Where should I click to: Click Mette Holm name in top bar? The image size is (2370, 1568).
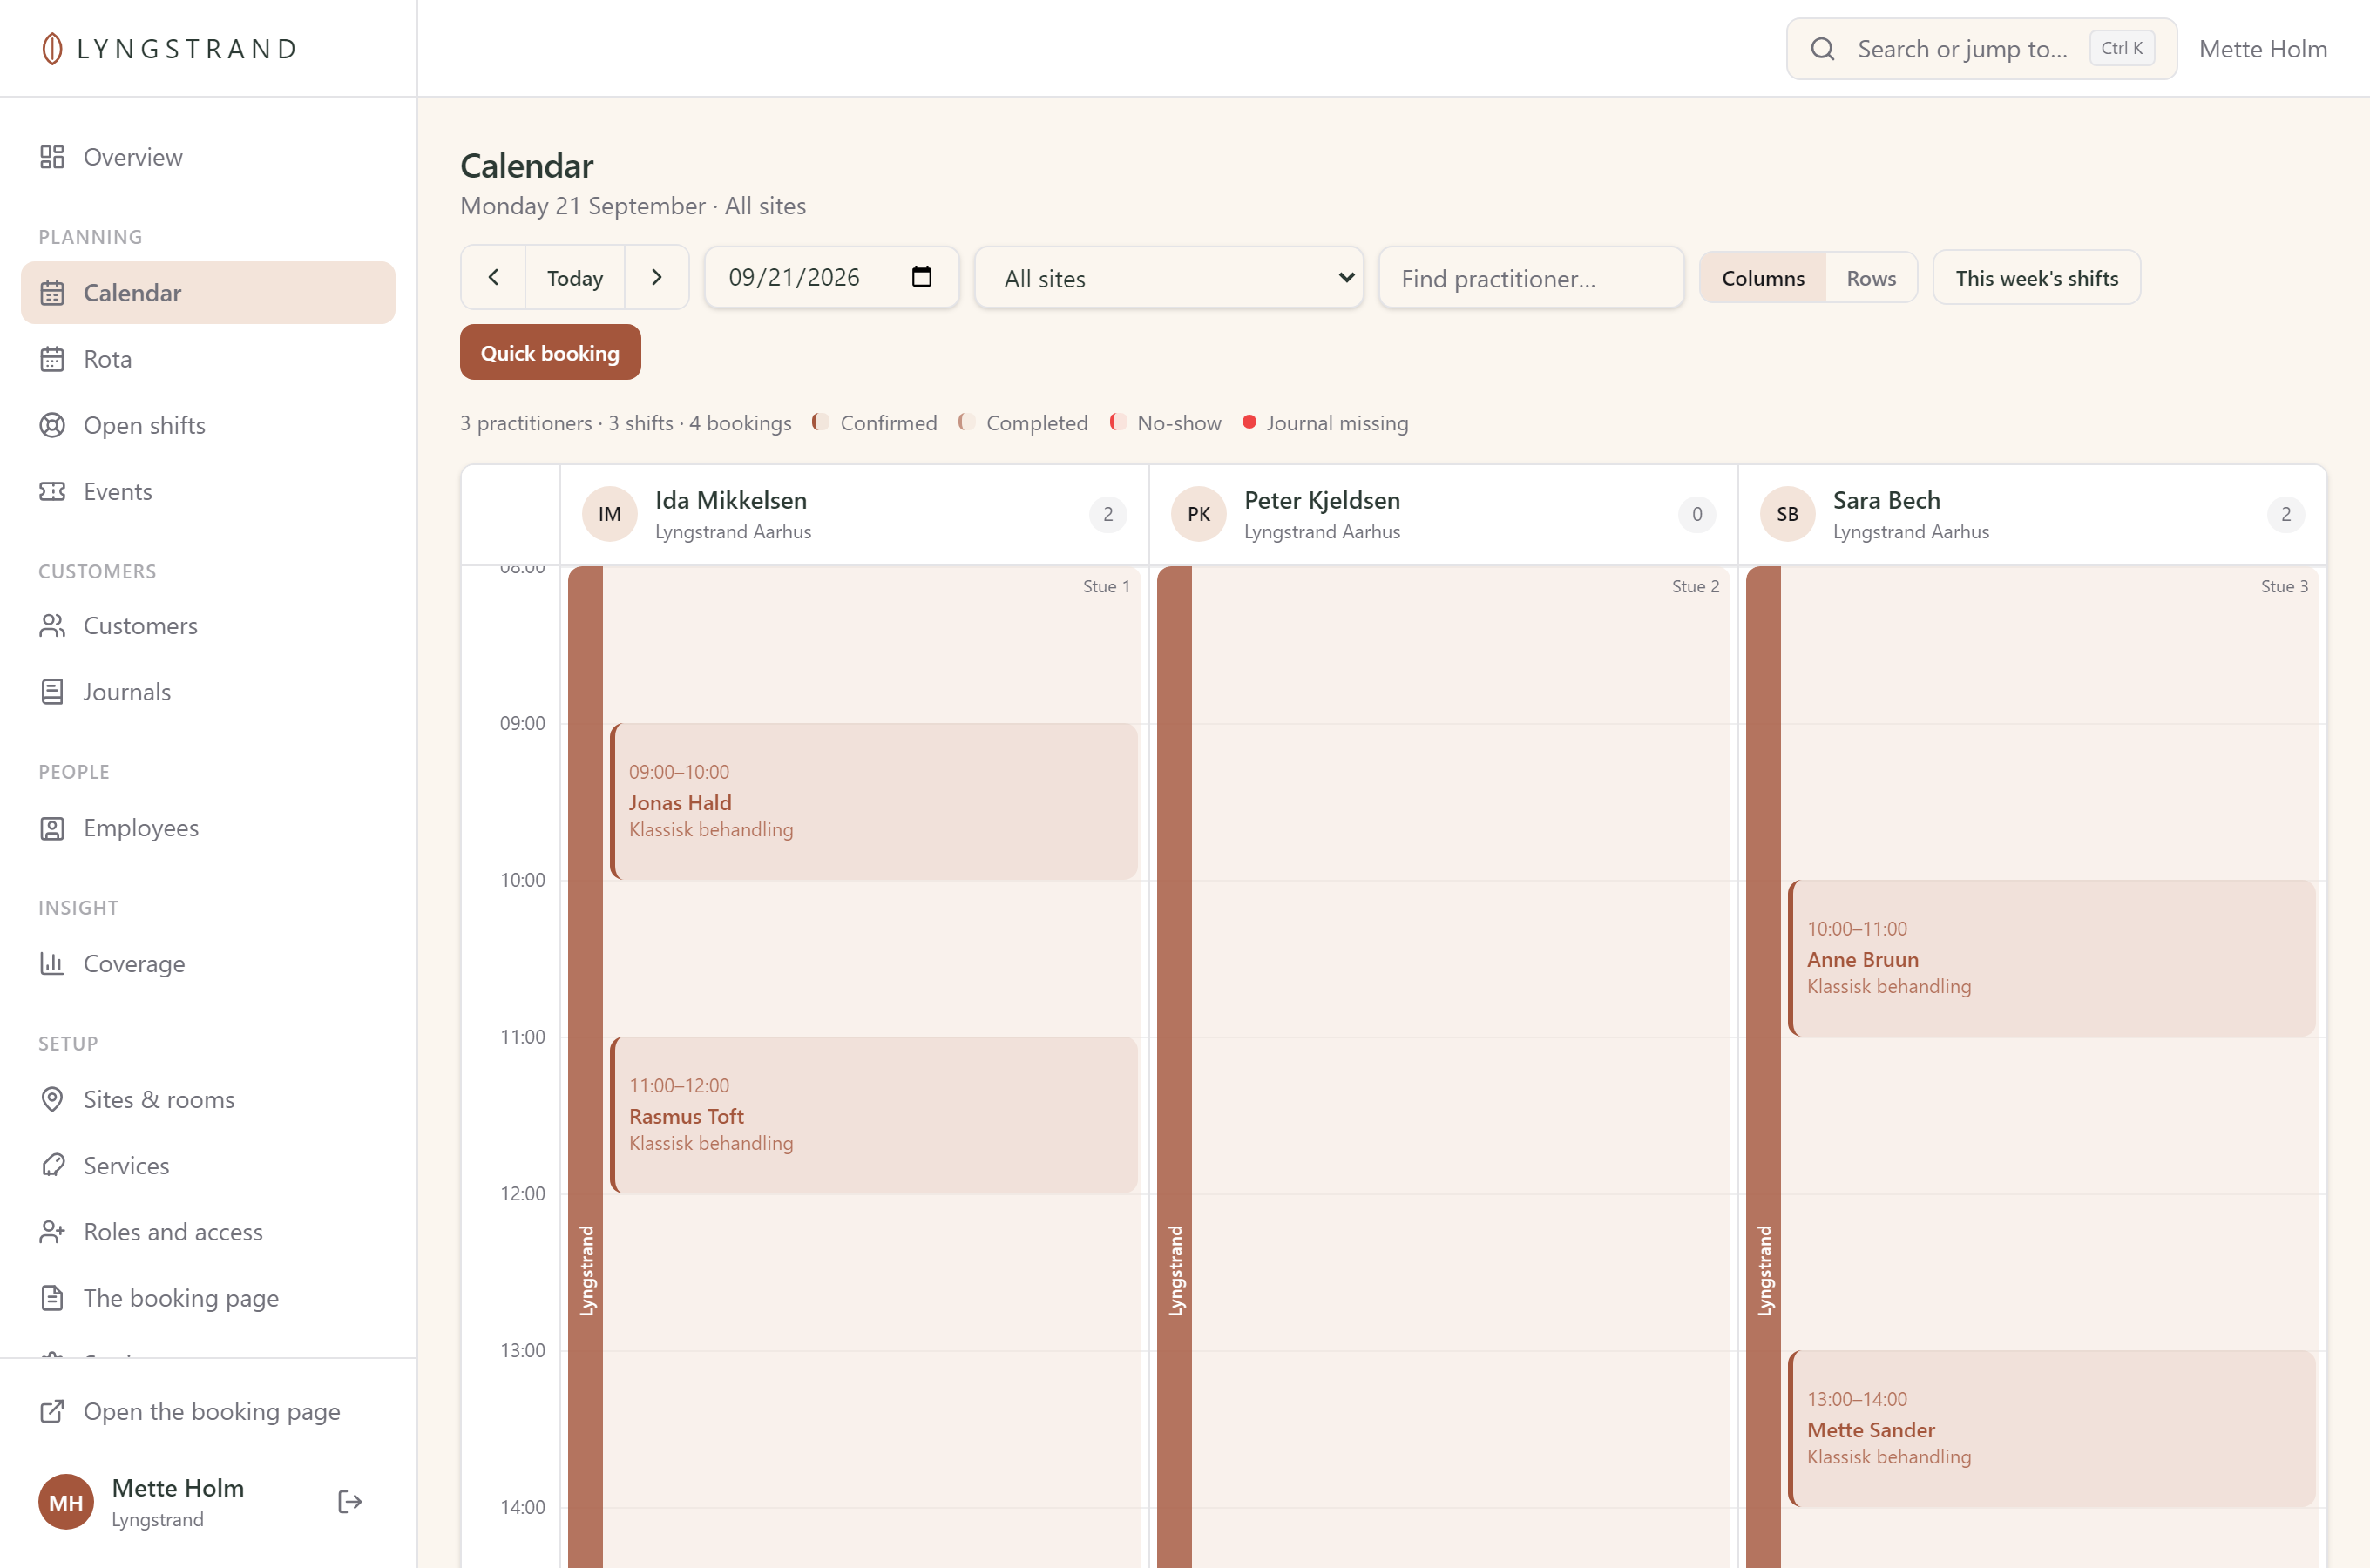[x=2262, y=48]
